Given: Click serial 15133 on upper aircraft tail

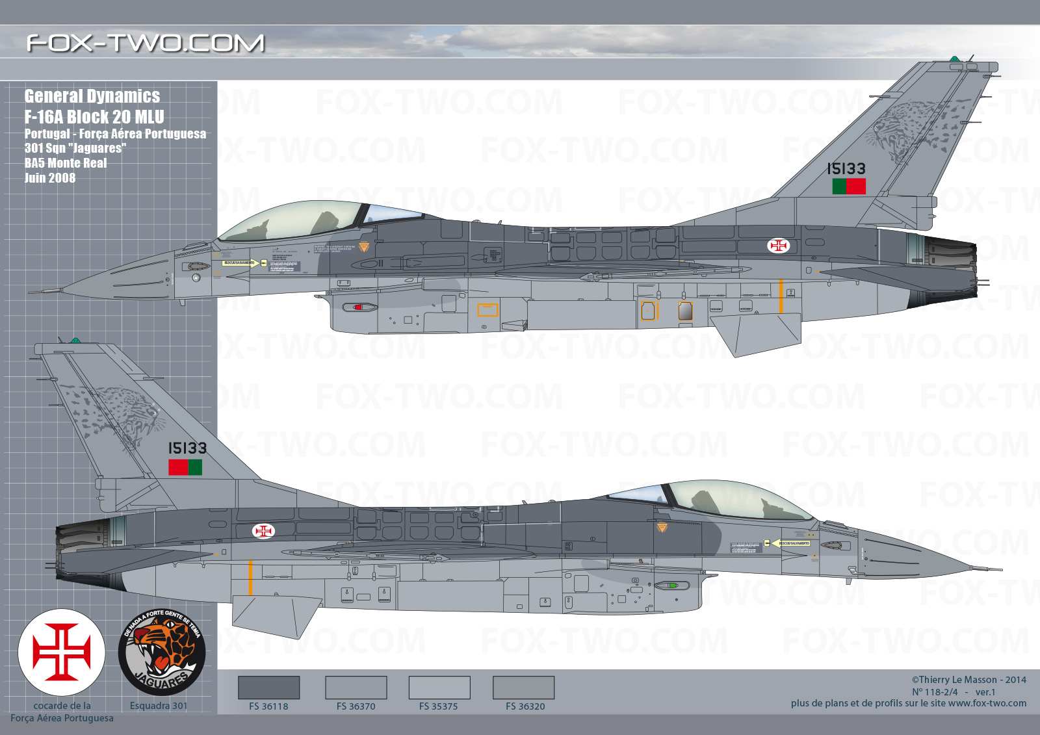Looking at the screenshot, I should (846, 169).
